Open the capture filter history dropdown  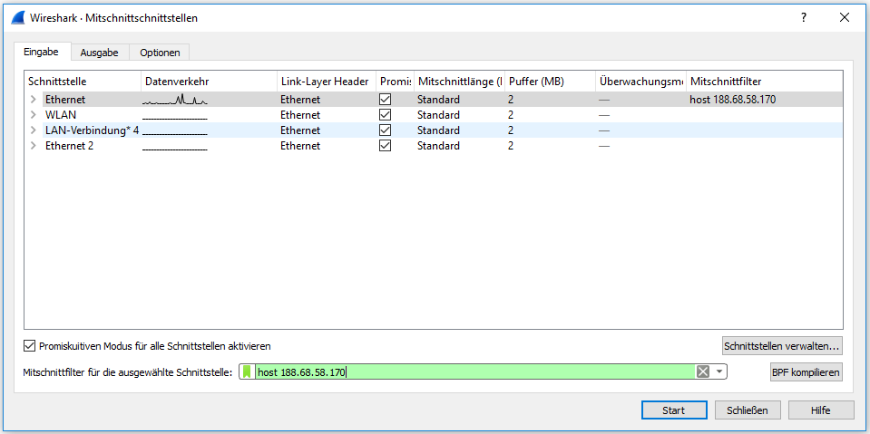pyautogui.click(x=719, y=372)
